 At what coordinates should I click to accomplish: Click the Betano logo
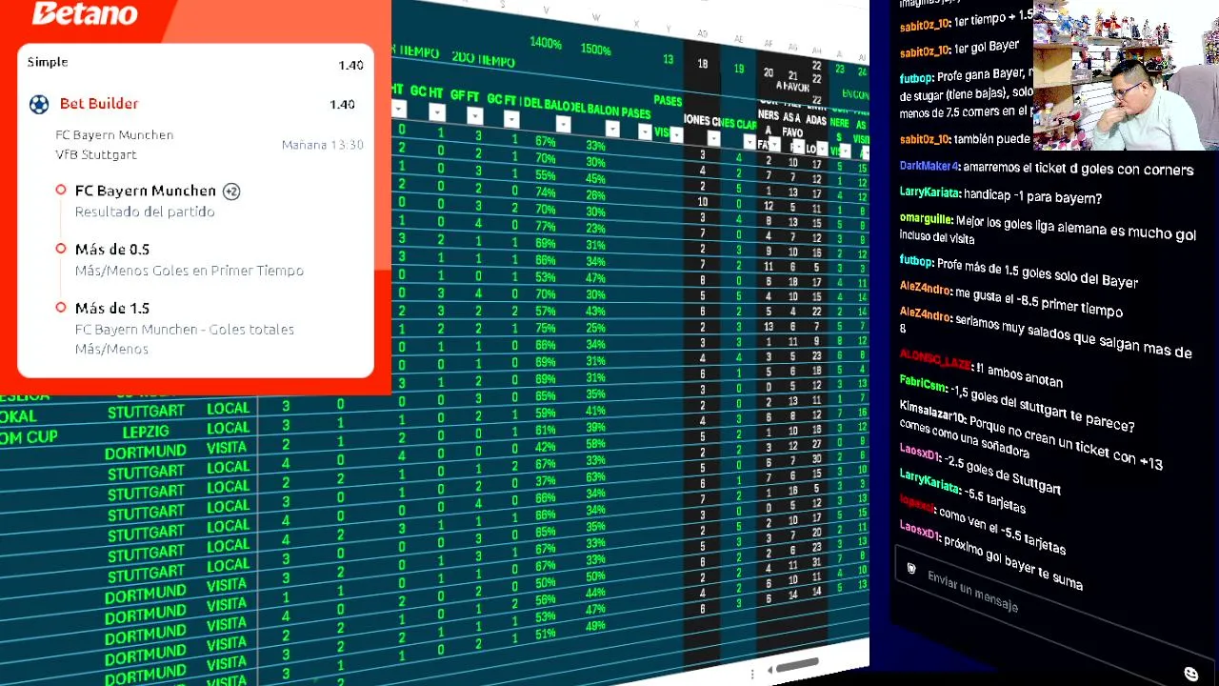(85, 13)
